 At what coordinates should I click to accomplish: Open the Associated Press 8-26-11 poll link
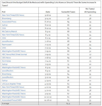coord(9,22)
